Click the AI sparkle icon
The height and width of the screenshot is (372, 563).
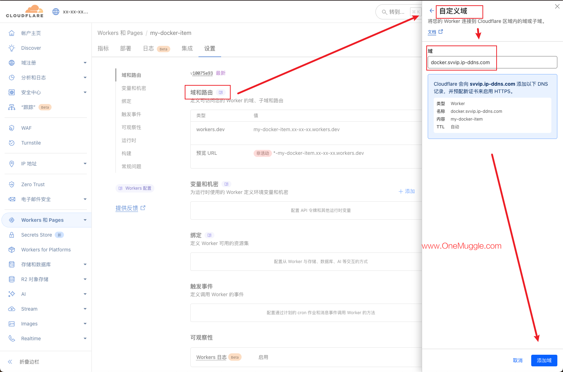point(12,294)
